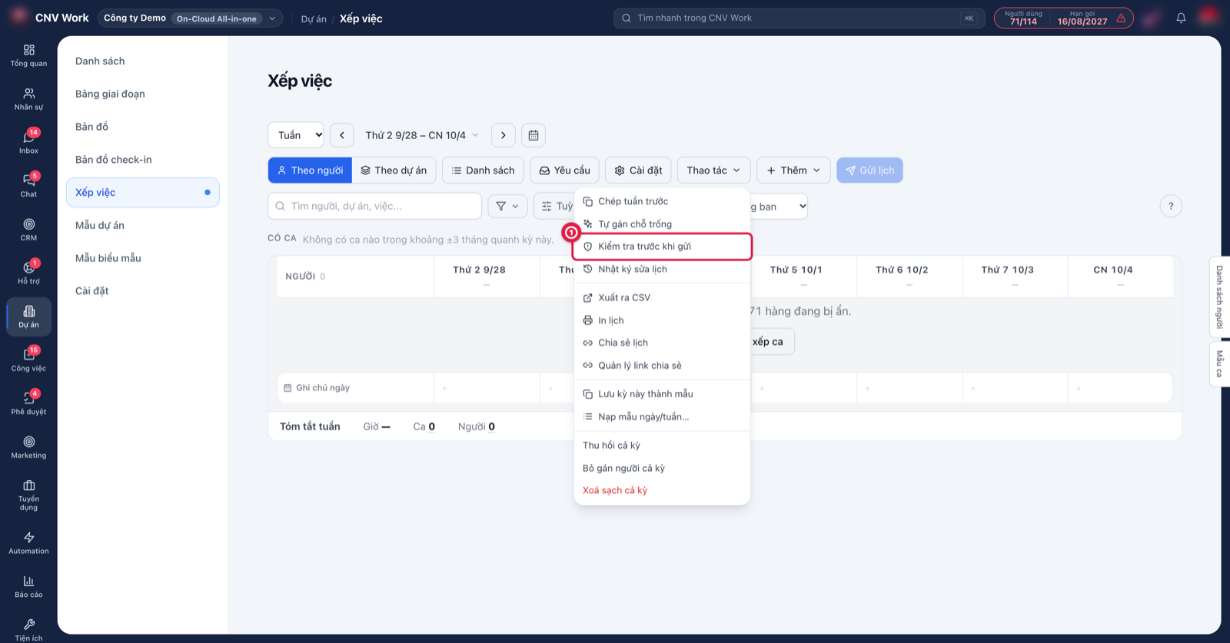The image size is (1230, 643).
Task: Open Mẫu dự án in side navigation
Action: pos(142,225)
